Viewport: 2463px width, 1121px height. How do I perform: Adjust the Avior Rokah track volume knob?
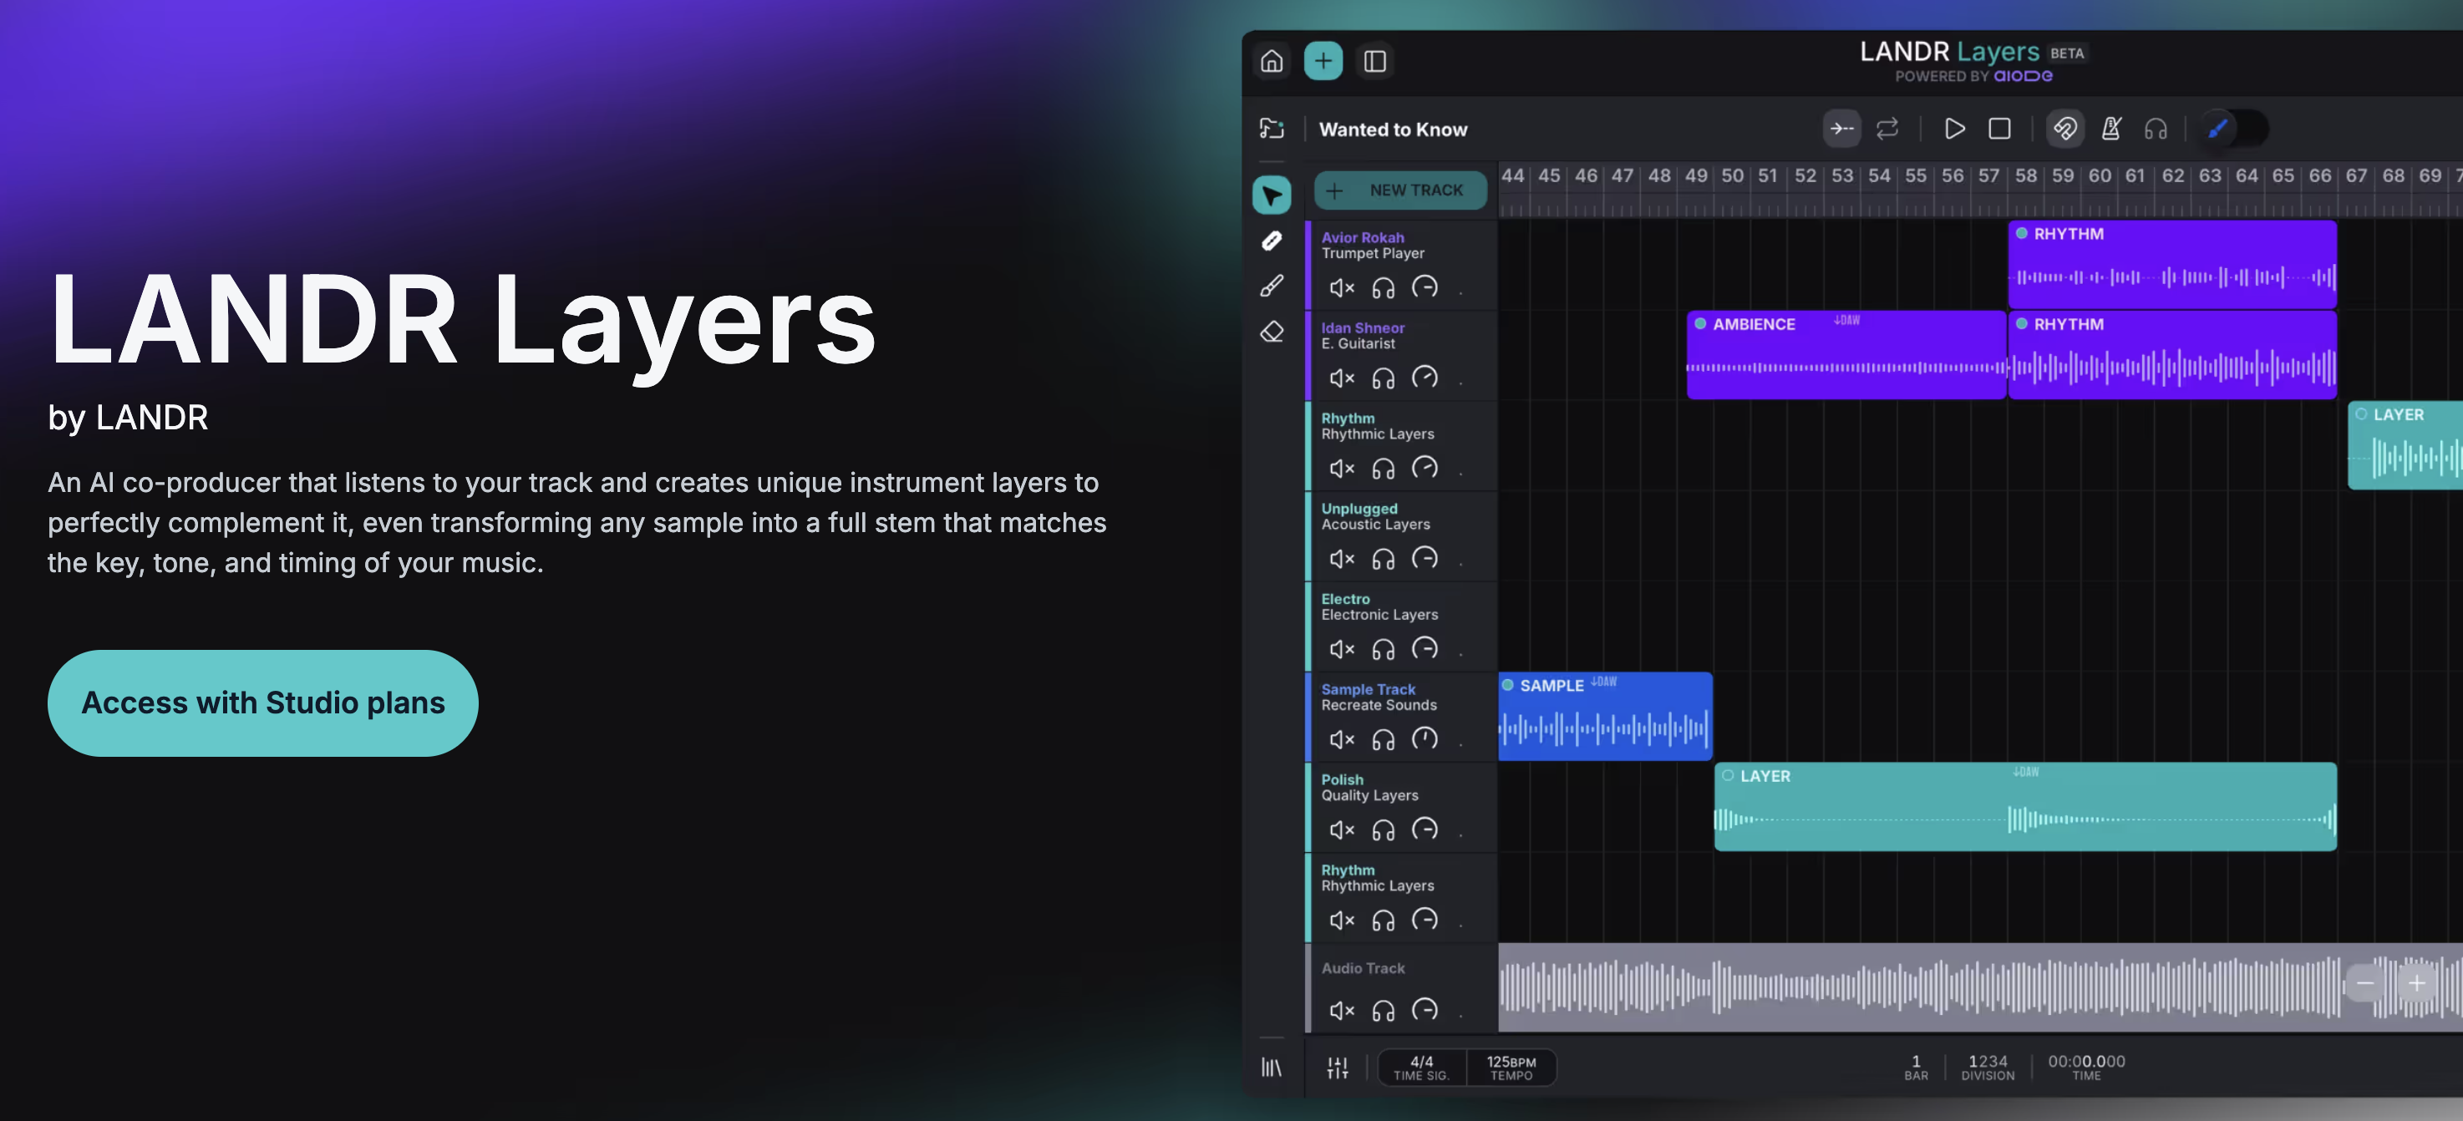point(1425,287)
